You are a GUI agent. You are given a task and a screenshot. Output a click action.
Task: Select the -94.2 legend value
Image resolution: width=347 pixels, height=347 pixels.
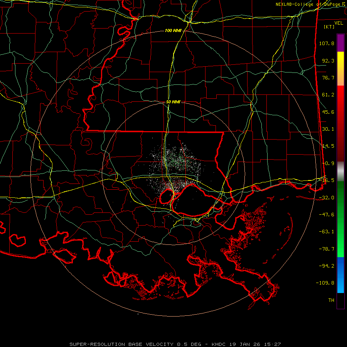(x=327, y=266)
